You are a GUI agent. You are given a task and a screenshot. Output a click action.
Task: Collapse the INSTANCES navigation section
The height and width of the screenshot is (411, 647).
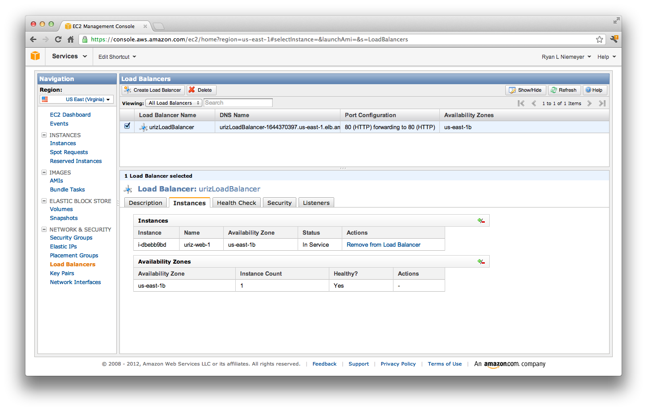click(44, 135)
